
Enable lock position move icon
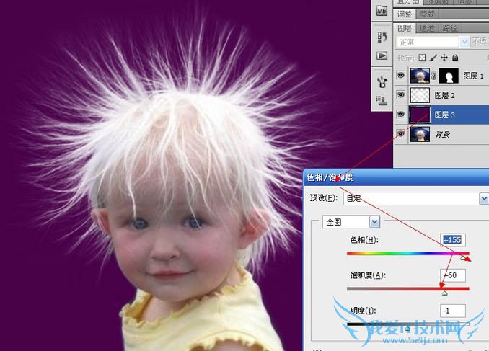pos(444,58)
